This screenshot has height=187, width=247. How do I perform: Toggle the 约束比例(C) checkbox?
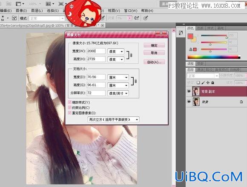coord(69,108)
